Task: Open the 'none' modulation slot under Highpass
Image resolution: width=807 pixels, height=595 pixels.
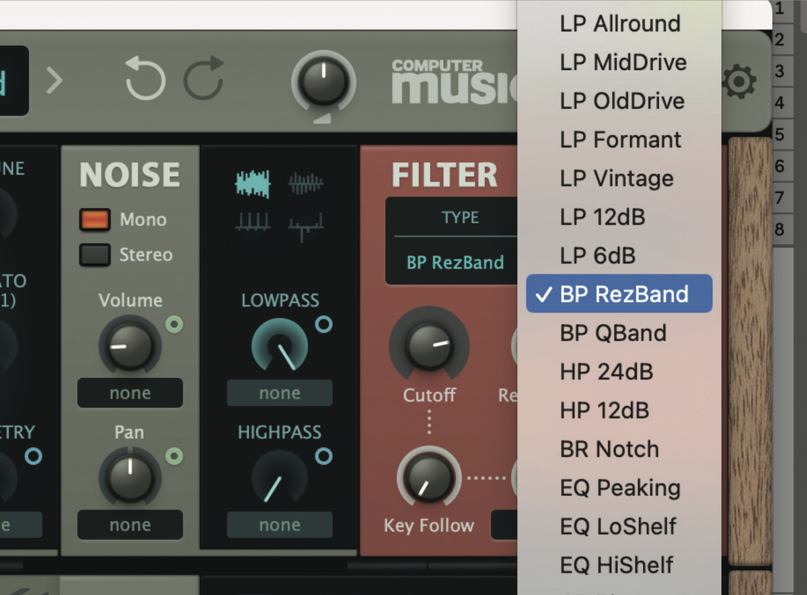Action: 279,524
